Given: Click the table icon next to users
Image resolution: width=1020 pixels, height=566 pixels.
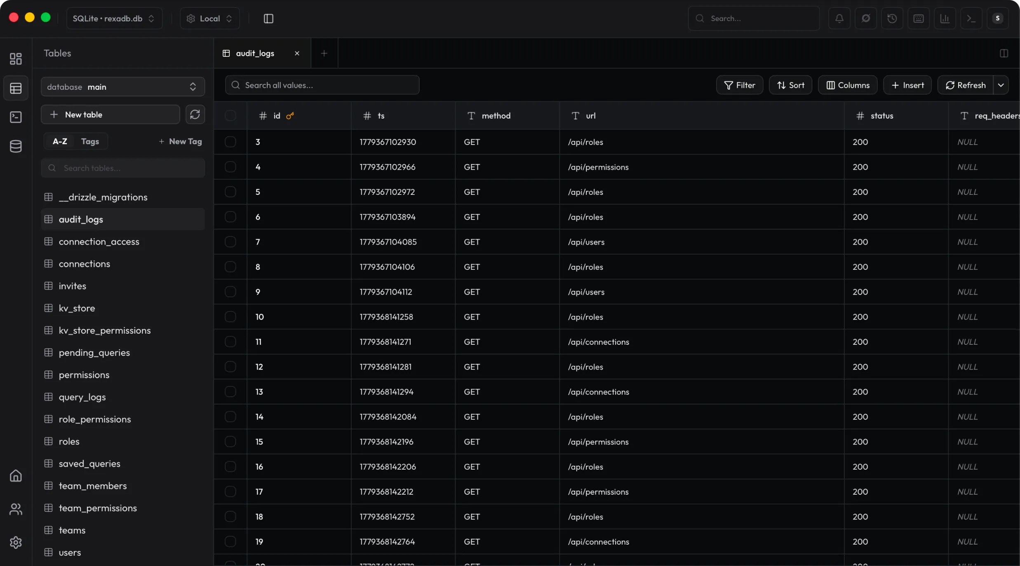Looking at the screenshot, I should pyautogui.click(x=49, y=552).
